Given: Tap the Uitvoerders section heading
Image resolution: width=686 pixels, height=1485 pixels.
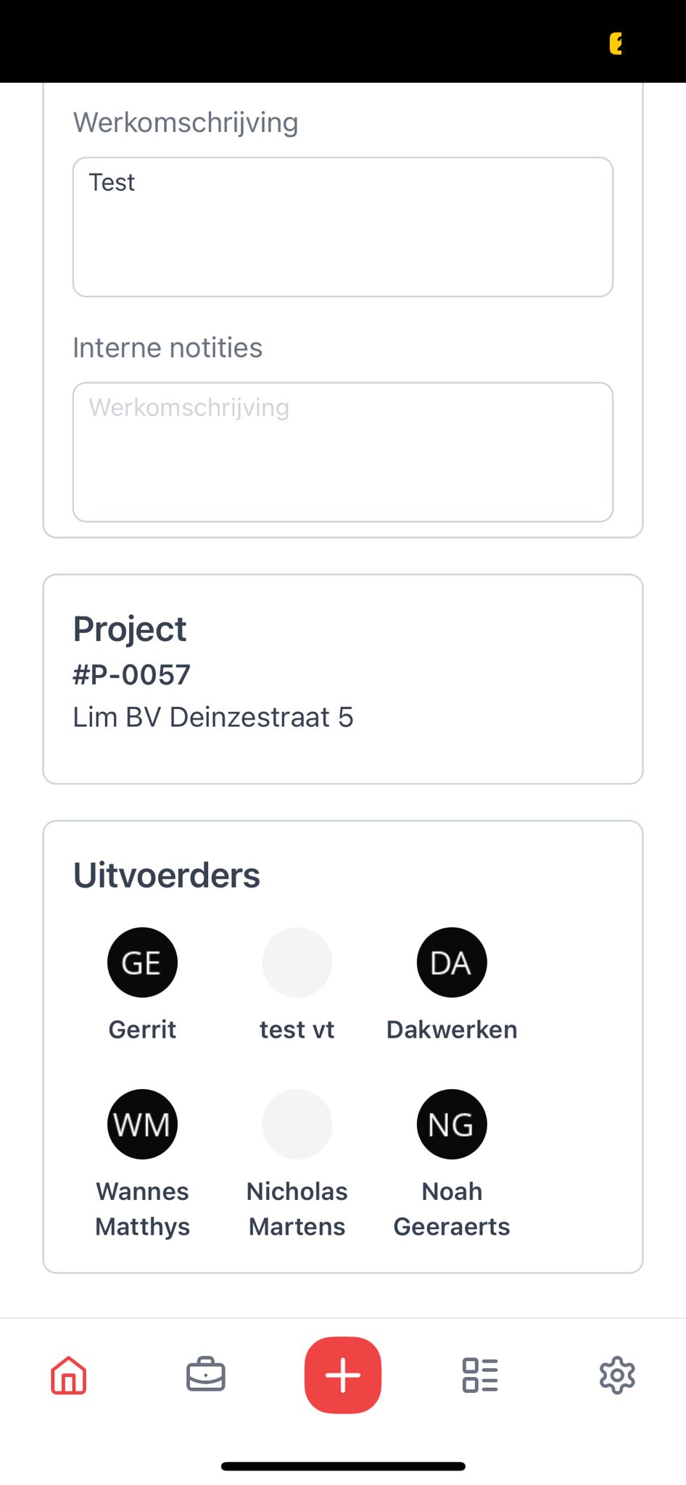Looking at the screenshot, I should coord(167,875).
